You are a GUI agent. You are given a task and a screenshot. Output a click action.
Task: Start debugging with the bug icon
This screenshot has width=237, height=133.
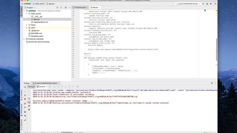pos(207,4)
